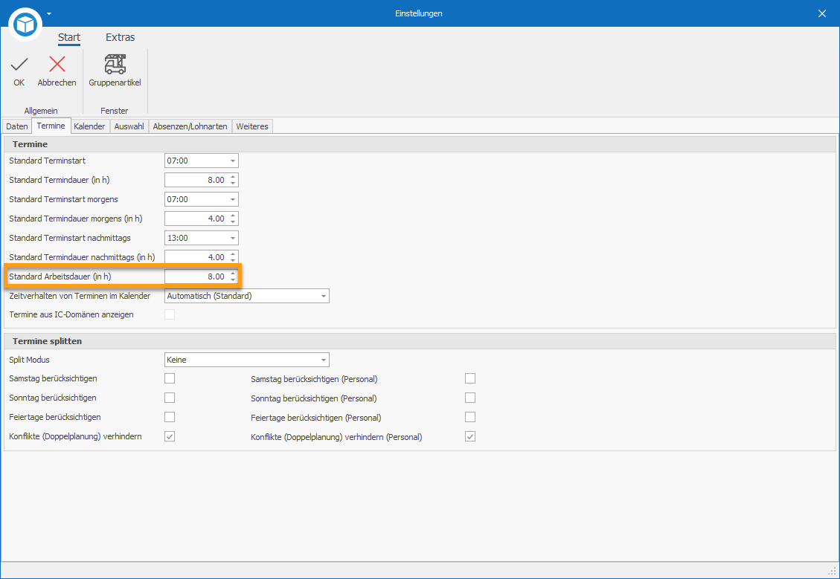Click the Termine splitten section header
Viewport: 840px width, 579px height.
pos(420,341)
